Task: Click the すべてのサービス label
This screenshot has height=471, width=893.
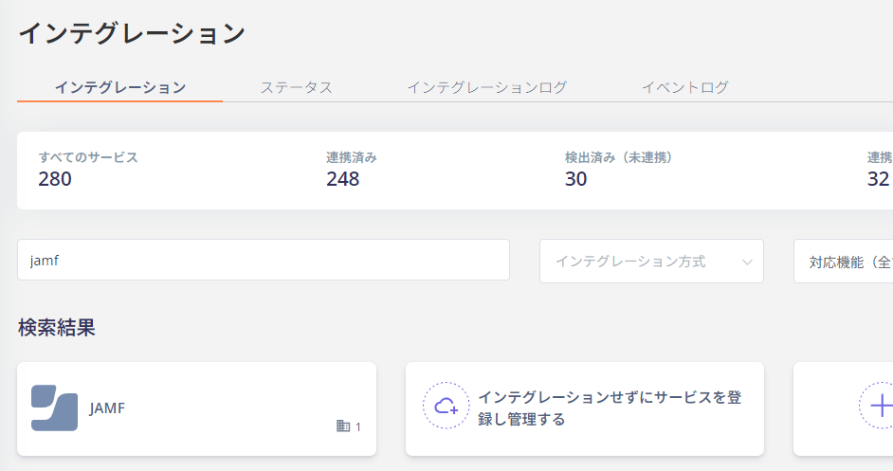Action: pyautogui.click(x=88, y=157)
